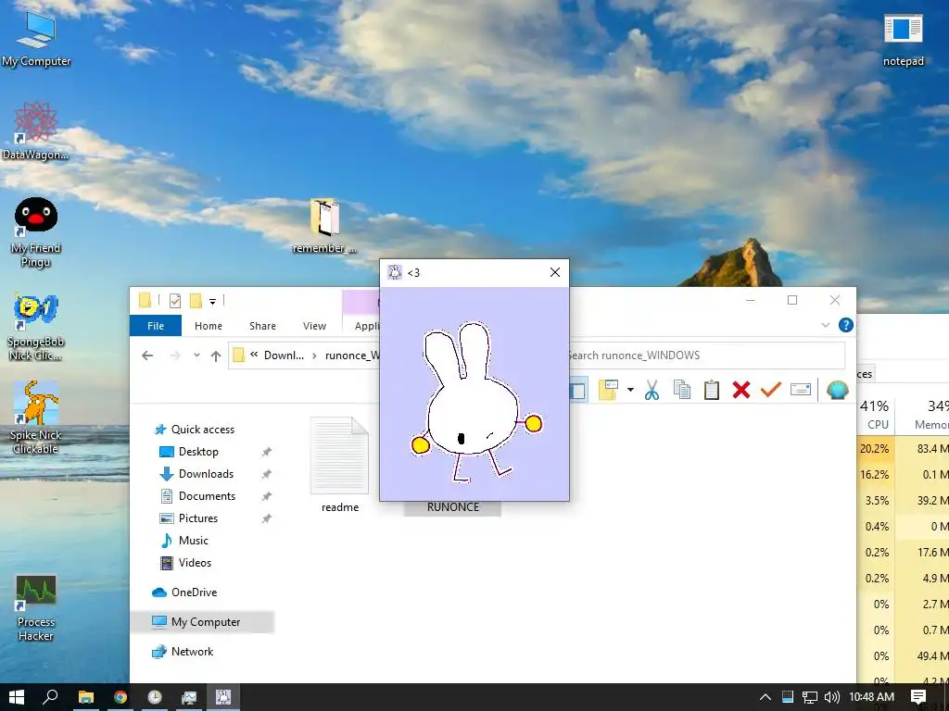Click the Up one level arrow
This screenshot has height=711, width=949.
(215, 355)
